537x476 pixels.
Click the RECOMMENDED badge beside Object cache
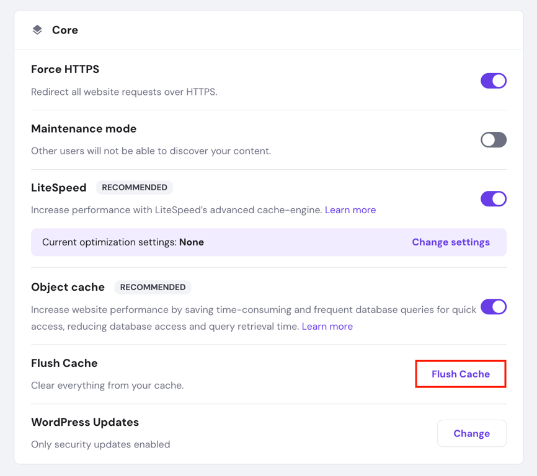(153, 287)
